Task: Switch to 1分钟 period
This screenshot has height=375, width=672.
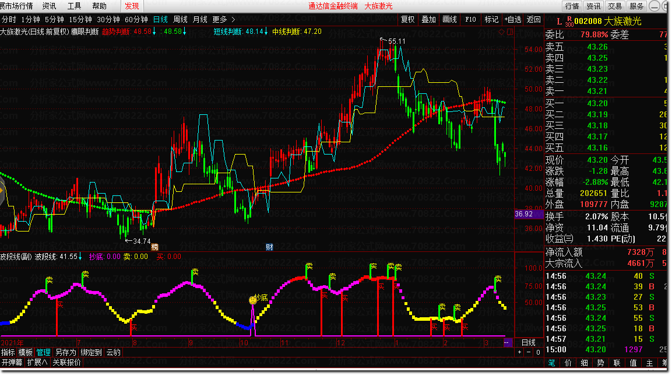Action: (30, 20)
